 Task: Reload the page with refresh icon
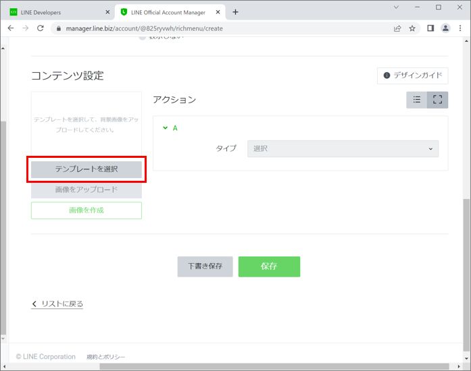tap(41, 28)
